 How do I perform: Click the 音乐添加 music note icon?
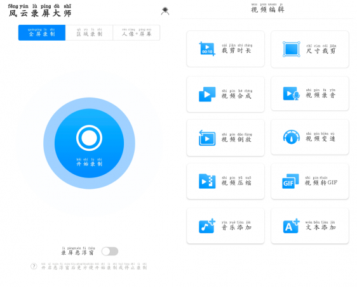point(207,226)
